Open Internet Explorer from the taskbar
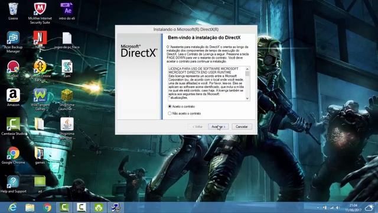378x213 pixels. [x=12, y=208]
